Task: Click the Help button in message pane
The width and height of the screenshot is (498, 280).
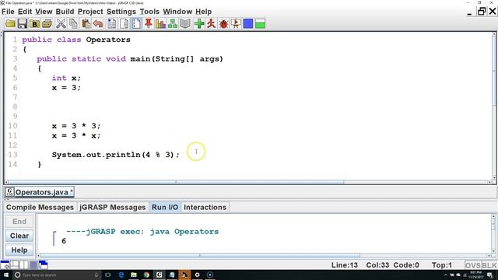Action: (x=19, y=250)
